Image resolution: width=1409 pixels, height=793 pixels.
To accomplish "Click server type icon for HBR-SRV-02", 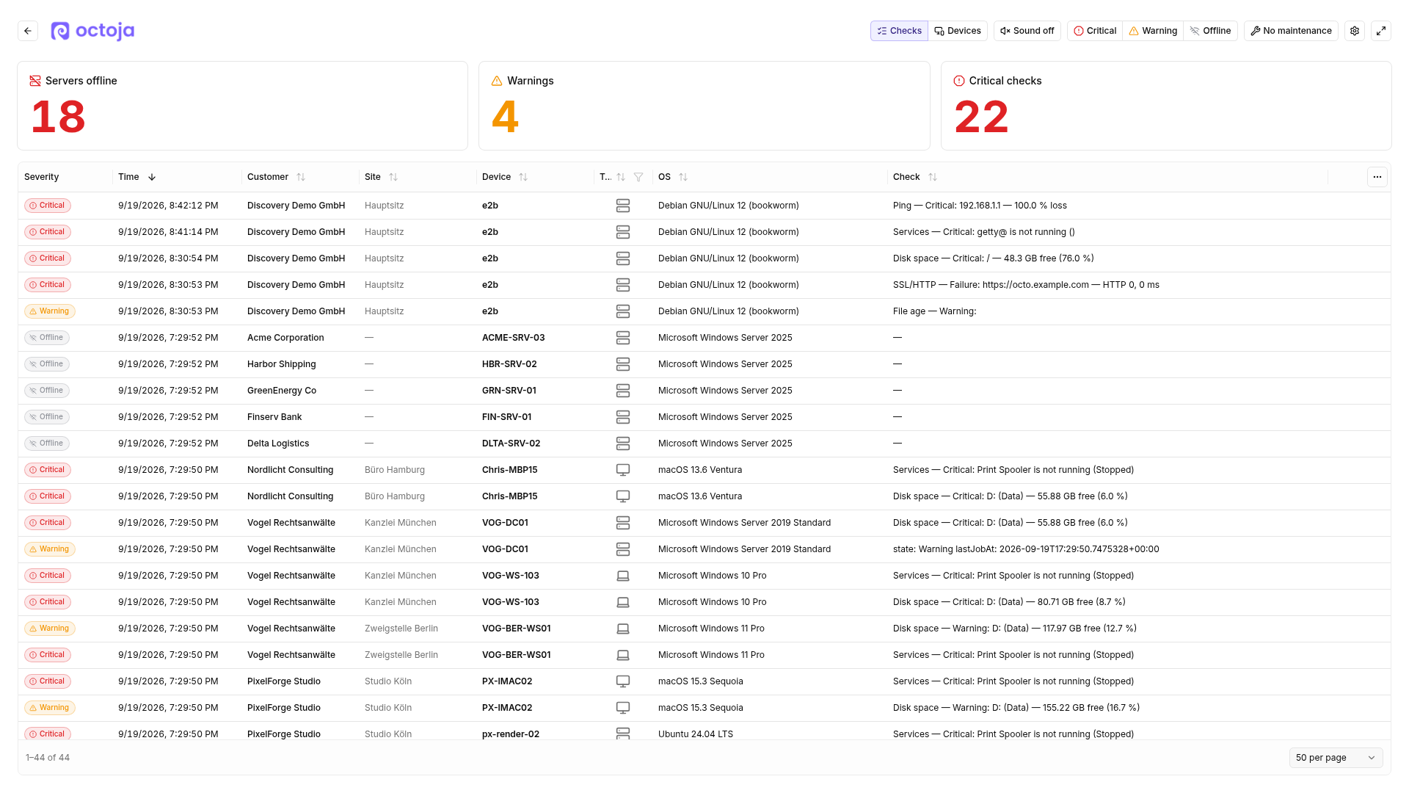I will tap(623, 364).
